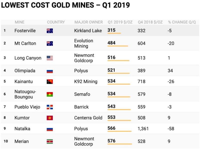Click the Kirkland Lake owner name
This screenshot has height=149, width=200.
click(88, 31)
